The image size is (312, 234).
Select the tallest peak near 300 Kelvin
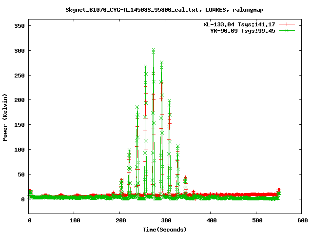pos(153,50)
